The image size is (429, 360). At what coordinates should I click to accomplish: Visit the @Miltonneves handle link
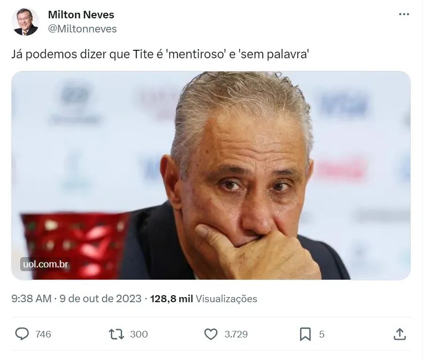(82, 29)
